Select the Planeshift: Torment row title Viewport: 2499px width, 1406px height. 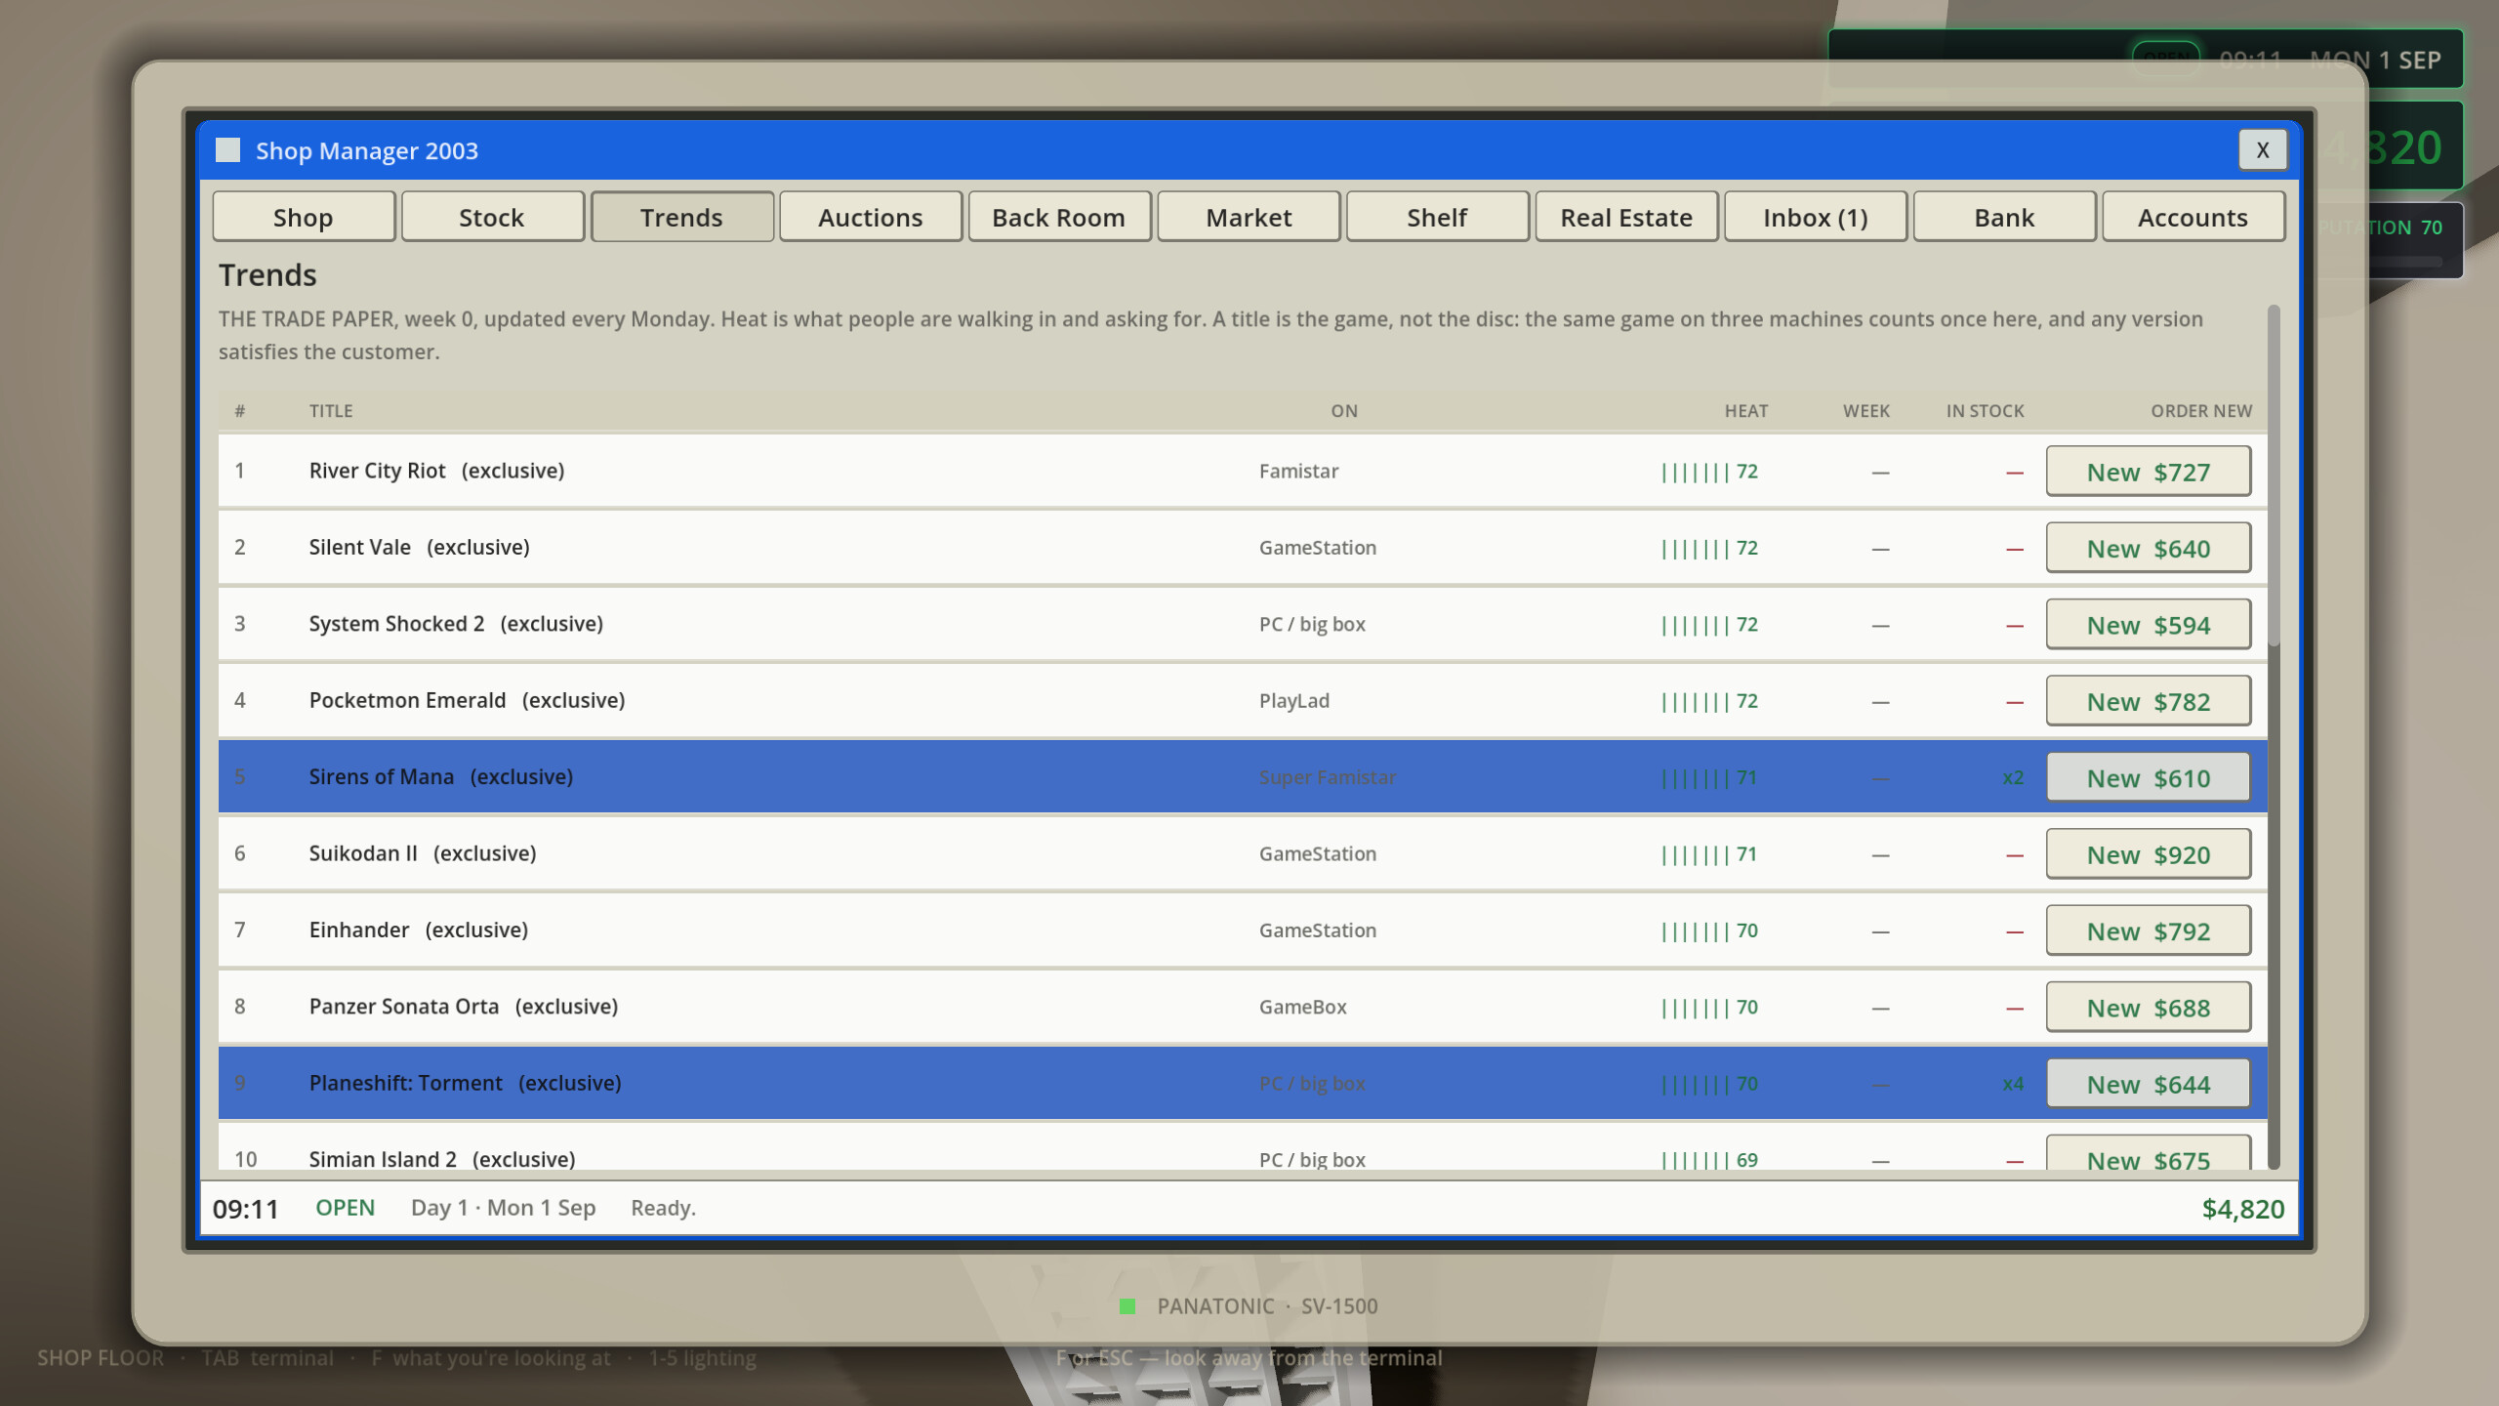point(405,1083)
